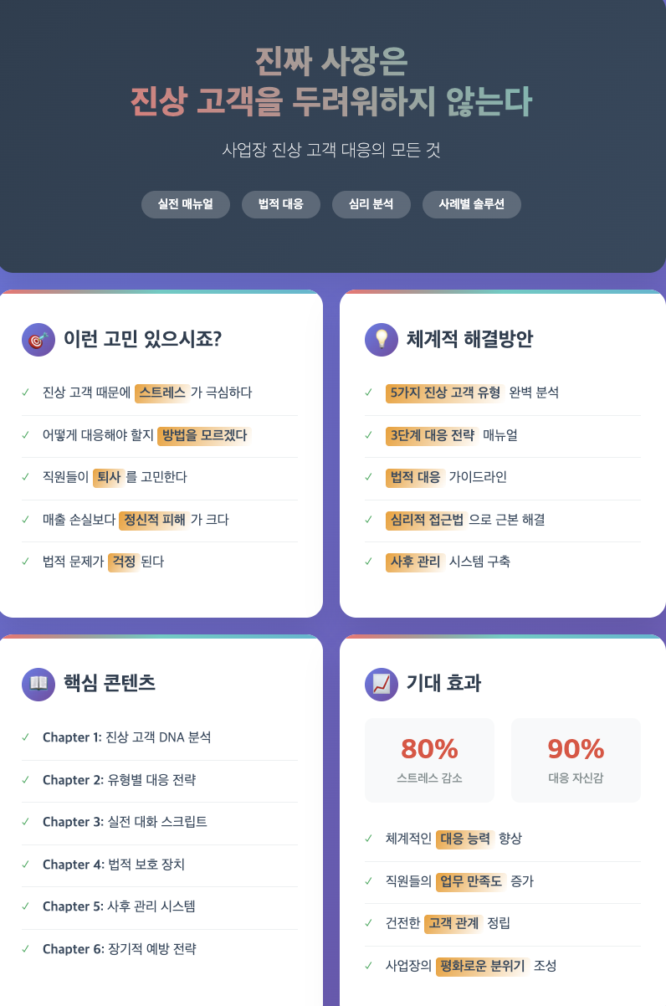The width and height of the screenshot is (666, 1006).
Task: Click the lightbulb icon beside 체계적 해결방안
Action: (x=382, y=340)
